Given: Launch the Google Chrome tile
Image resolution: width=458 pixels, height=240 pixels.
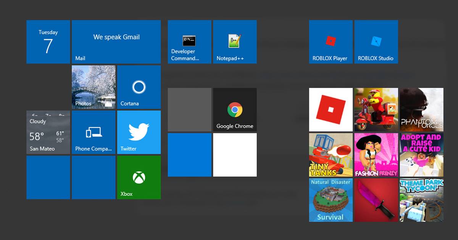Looking at the screenshot, I should [x=235, y=110].
